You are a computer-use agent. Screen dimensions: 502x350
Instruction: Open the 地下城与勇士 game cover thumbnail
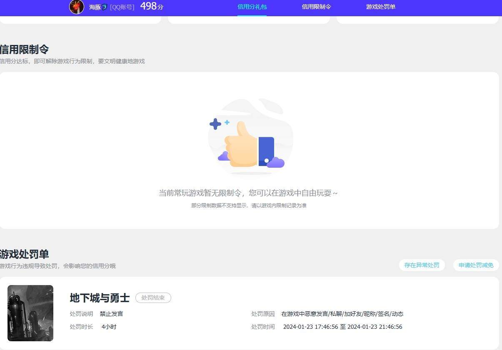(x=30, y=313)
